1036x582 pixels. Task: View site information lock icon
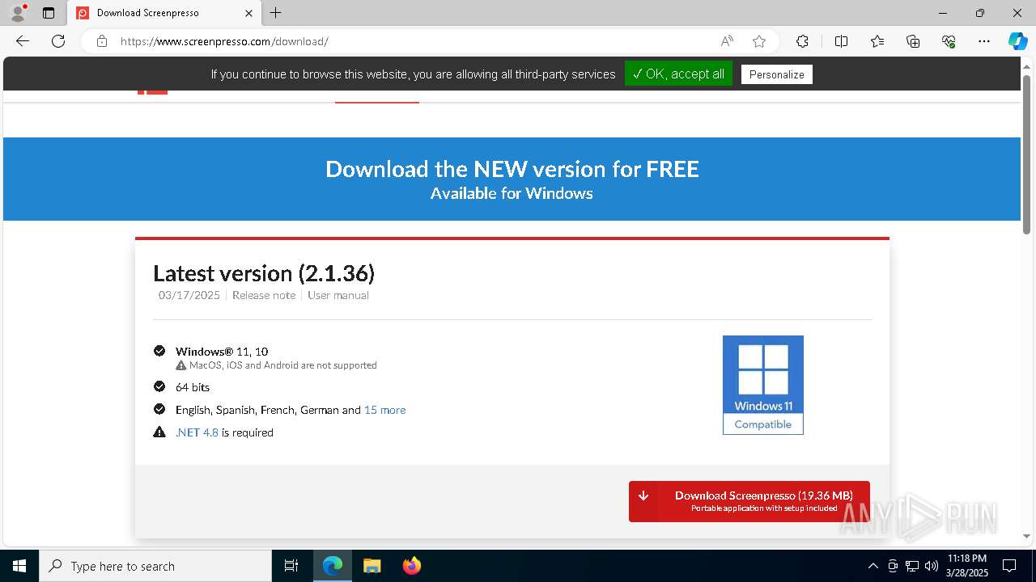pyautogui.click(x=102, y=41)
